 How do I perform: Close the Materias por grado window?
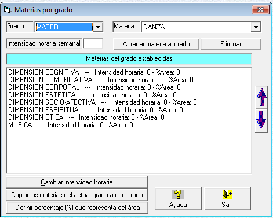(260, 9)
